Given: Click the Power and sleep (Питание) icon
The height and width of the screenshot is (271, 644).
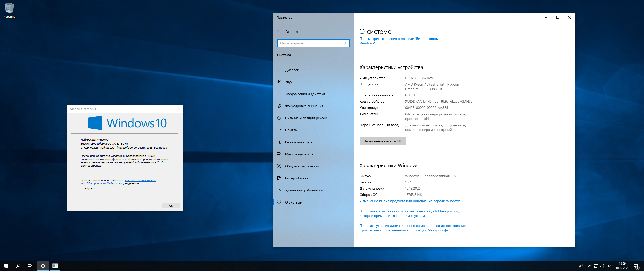Looking at the screenshot, I should click(x=279, y=118).
